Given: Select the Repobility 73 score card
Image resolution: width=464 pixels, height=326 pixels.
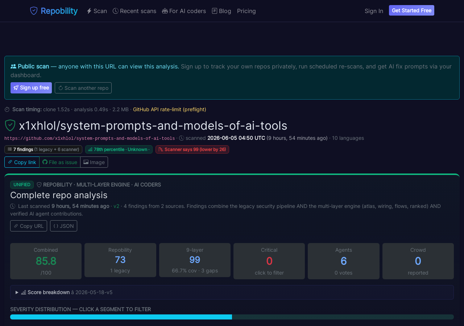Looking at the screenshot, I should (x=120, y=260).
